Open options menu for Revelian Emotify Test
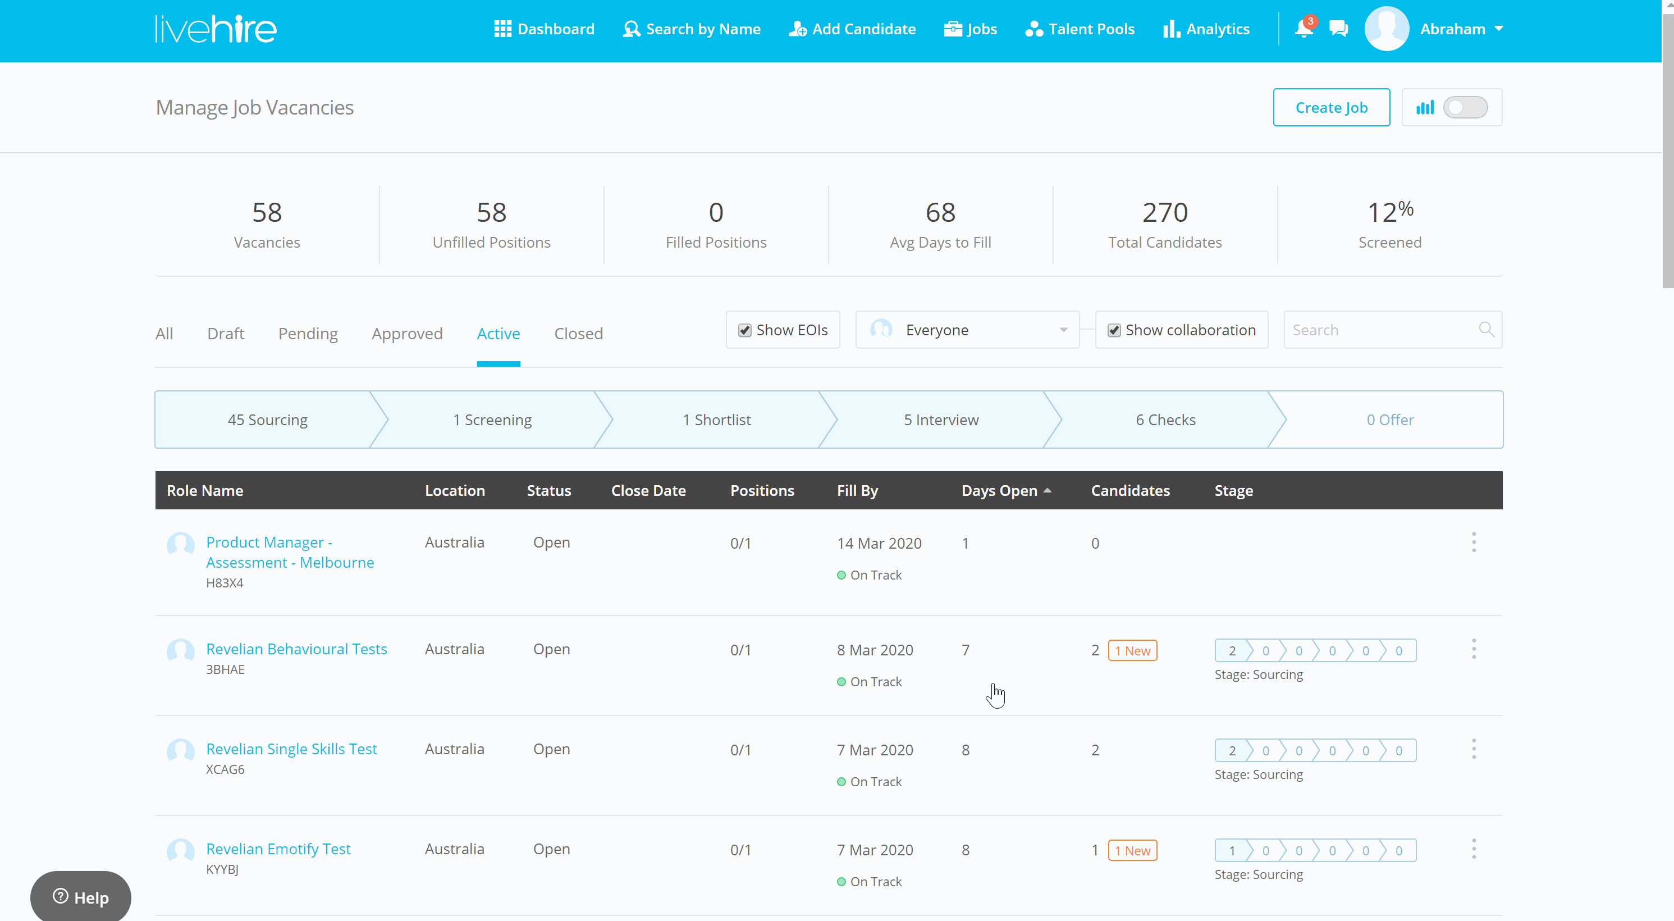Screen dimensions: 1674x921 1474,849
